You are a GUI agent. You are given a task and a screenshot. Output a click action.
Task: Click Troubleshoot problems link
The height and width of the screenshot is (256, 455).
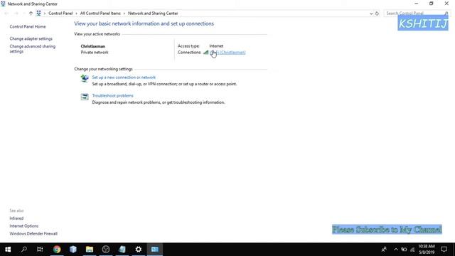pos(112,95)
